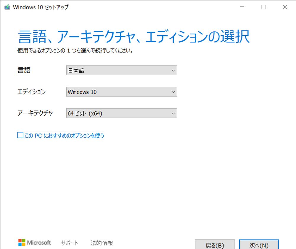
Task: Minimize the Windows 10 setup window
Action: pyautogui.click(x=242, y=7)
